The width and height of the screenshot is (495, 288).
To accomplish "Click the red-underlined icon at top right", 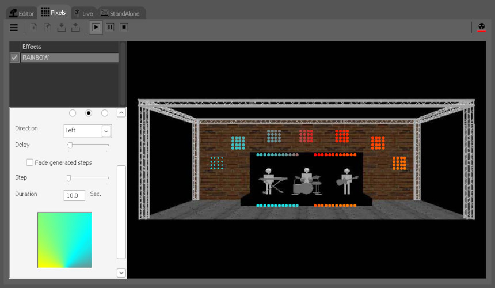I will coord(482,27).
